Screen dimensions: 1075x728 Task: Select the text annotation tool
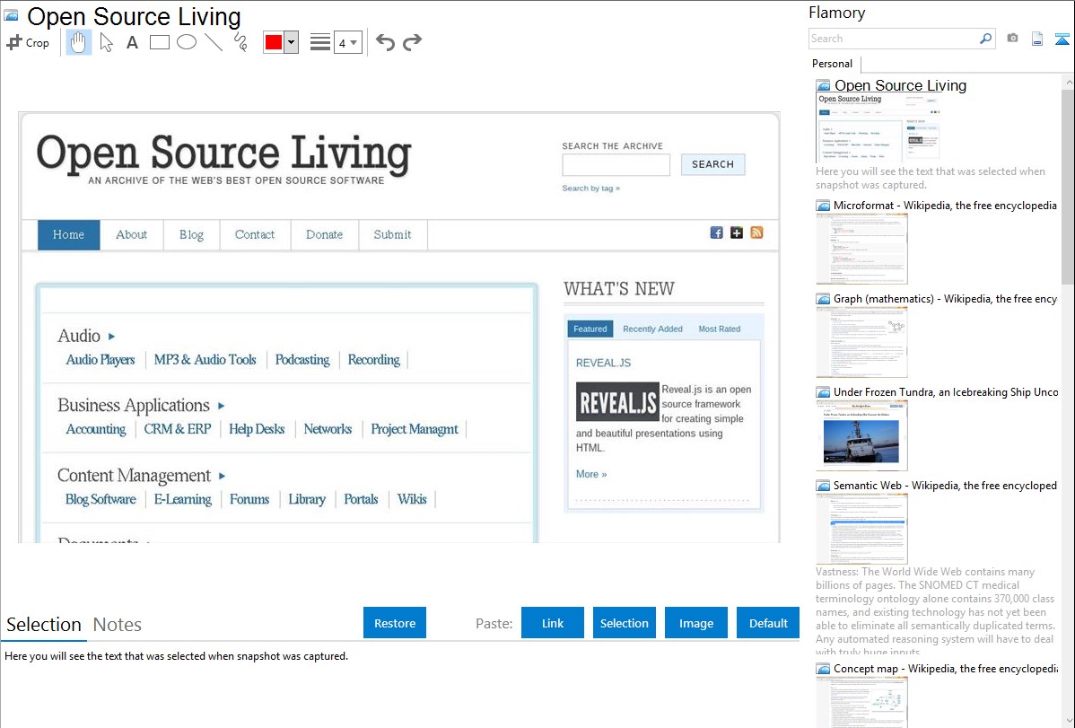coord(132,42)
